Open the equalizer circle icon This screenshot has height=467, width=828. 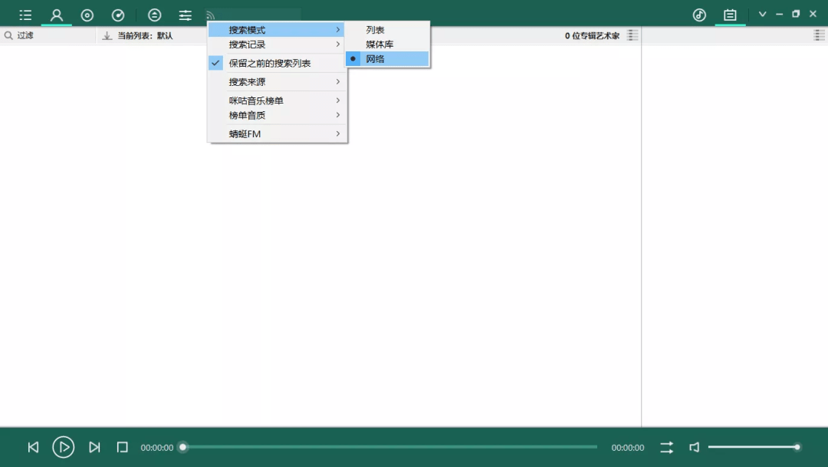(x=155, y=15)
